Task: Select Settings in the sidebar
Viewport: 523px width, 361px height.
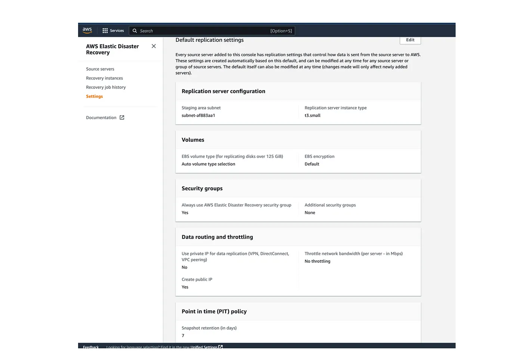Action: tap(94, 96)
